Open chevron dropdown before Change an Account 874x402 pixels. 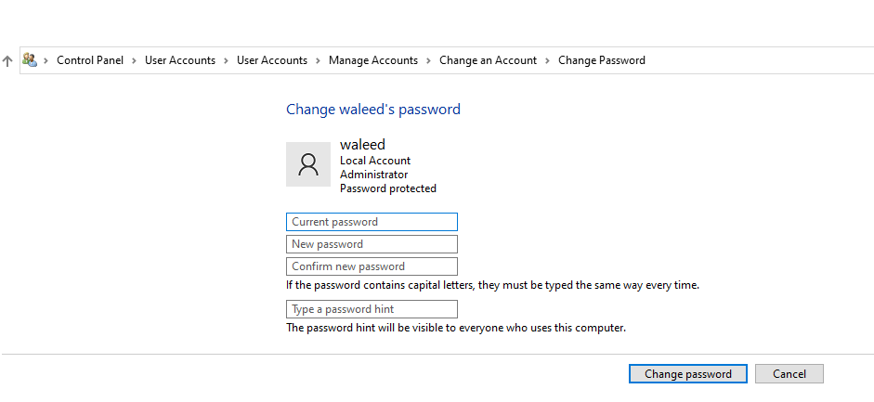[428, 60]
